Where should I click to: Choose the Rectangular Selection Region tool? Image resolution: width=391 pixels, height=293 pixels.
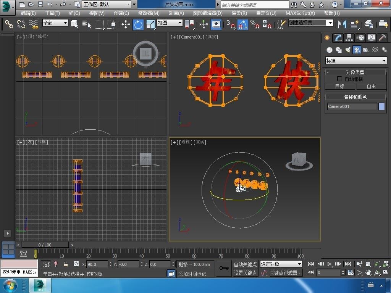pos(99,24)
